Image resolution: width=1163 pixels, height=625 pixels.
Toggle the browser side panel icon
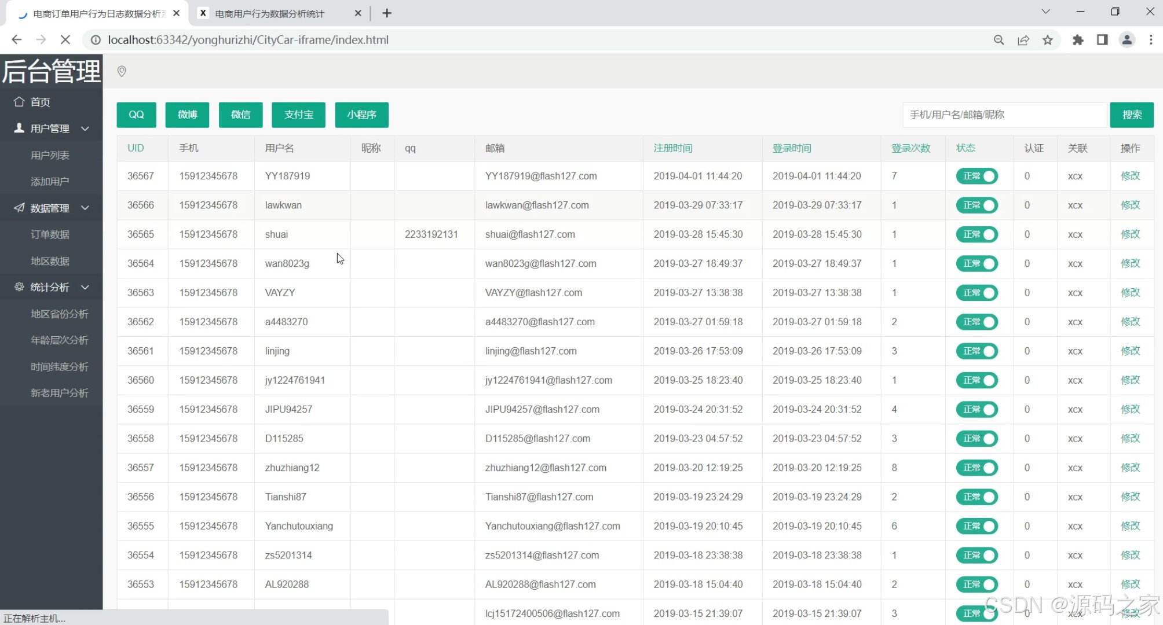point(1102,40)
